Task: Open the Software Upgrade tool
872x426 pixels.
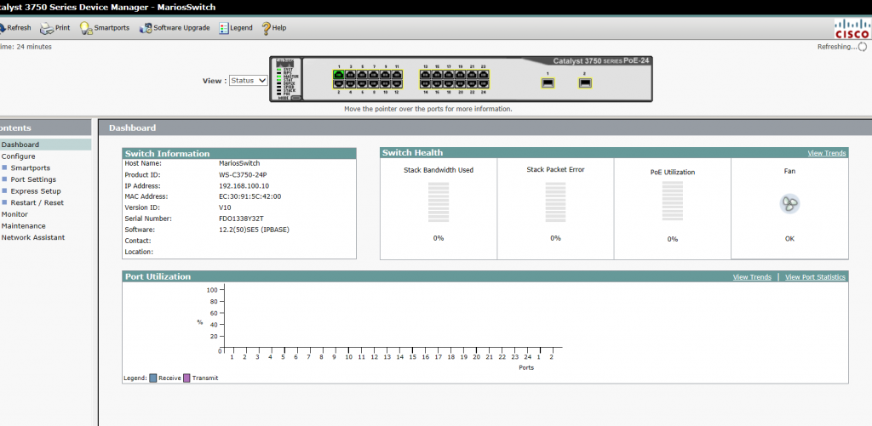Action: point(175,28)
